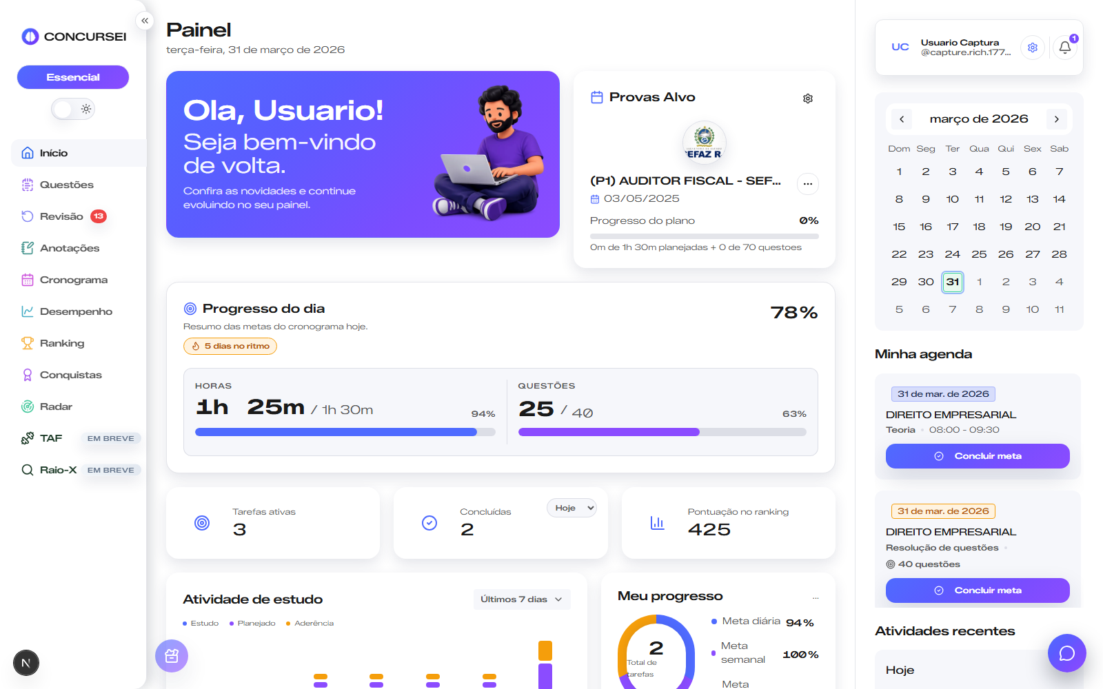This screenshot has height=689, width=1103.
Task: Toggle the light/dark theme switch
Action: (x=73, y=109)
